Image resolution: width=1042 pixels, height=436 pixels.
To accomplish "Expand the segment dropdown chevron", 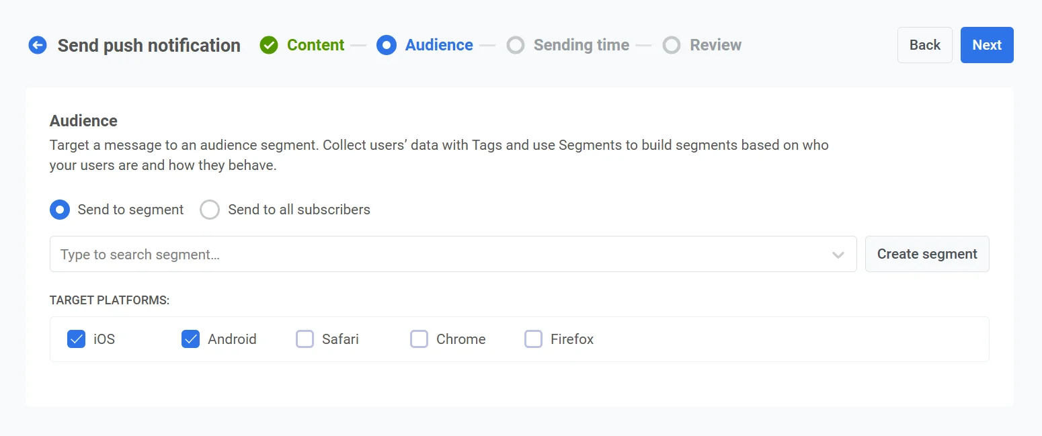I will click(838, 255).
